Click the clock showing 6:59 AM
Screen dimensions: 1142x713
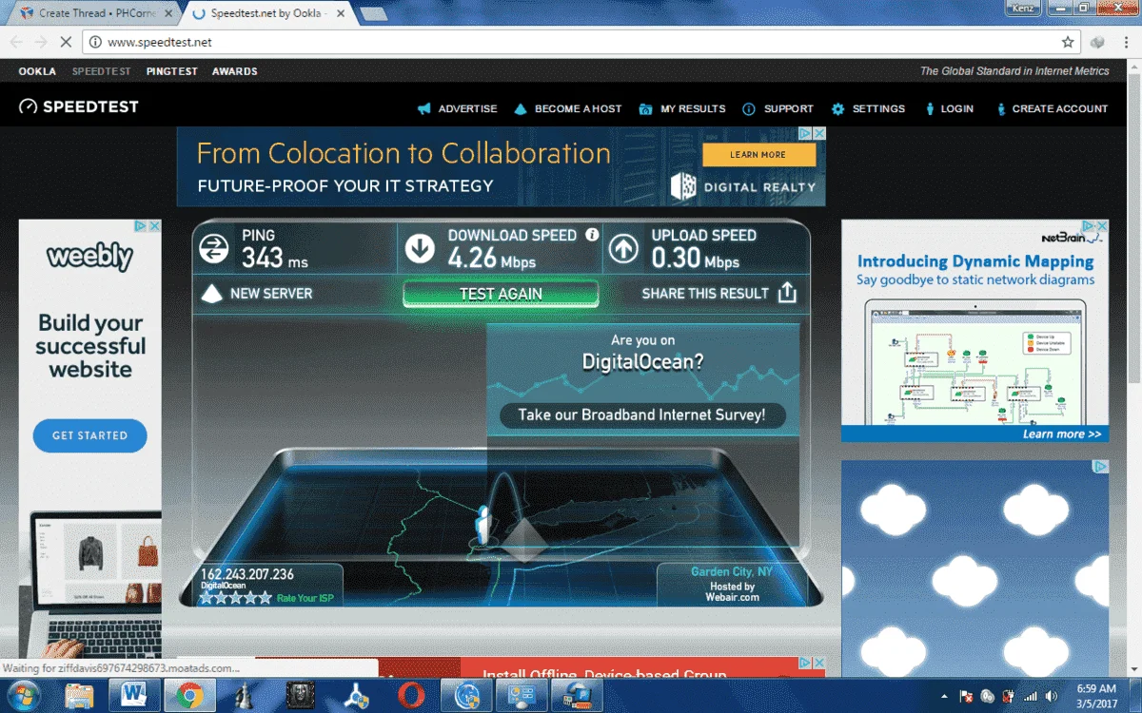pyautogui.click(x=1097, y=688)
